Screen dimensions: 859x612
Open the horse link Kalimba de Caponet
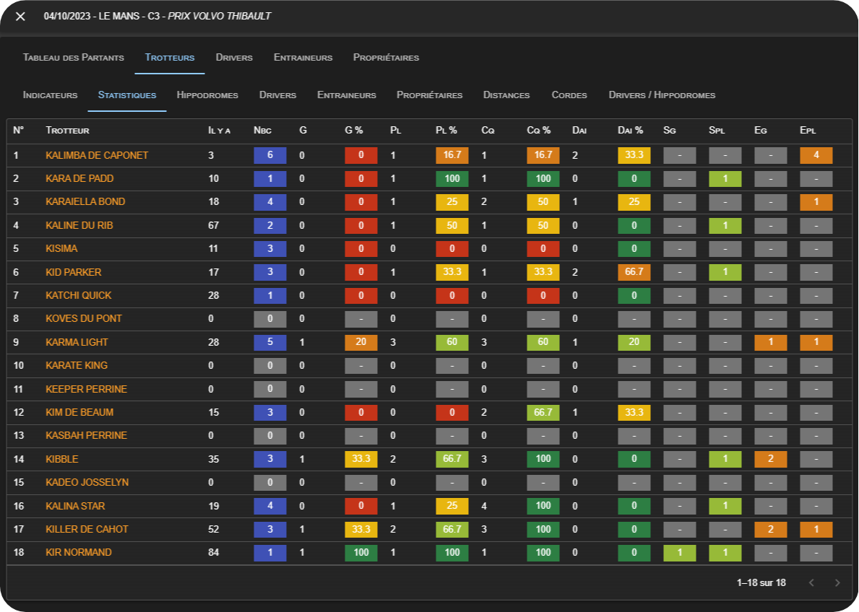[x=97, y=155]
